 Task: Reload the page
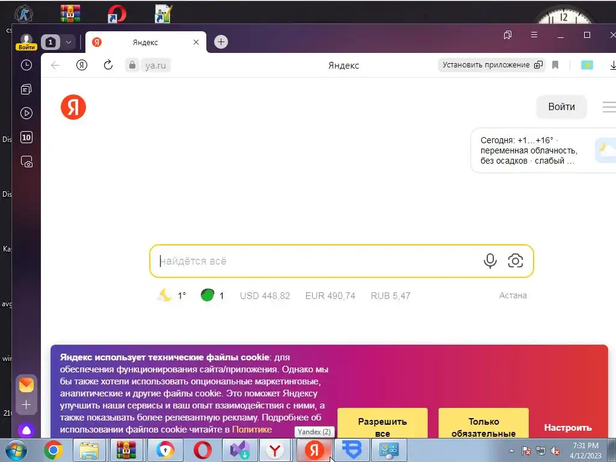pos(108,65)
